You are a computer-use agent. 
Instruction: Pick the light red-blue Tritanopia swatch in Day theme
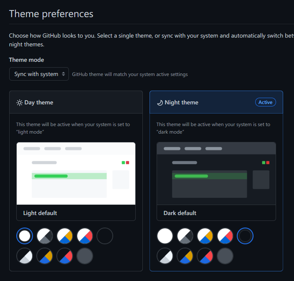point(85,236)
